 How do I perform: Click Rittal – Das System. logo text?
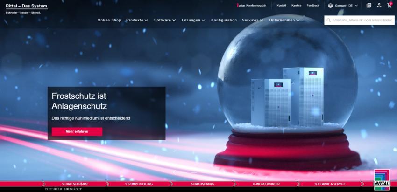click(27, 7)
